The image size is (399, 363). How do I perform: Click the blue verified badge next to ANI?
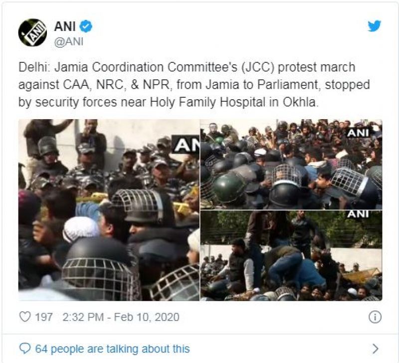tap(86, 26)
